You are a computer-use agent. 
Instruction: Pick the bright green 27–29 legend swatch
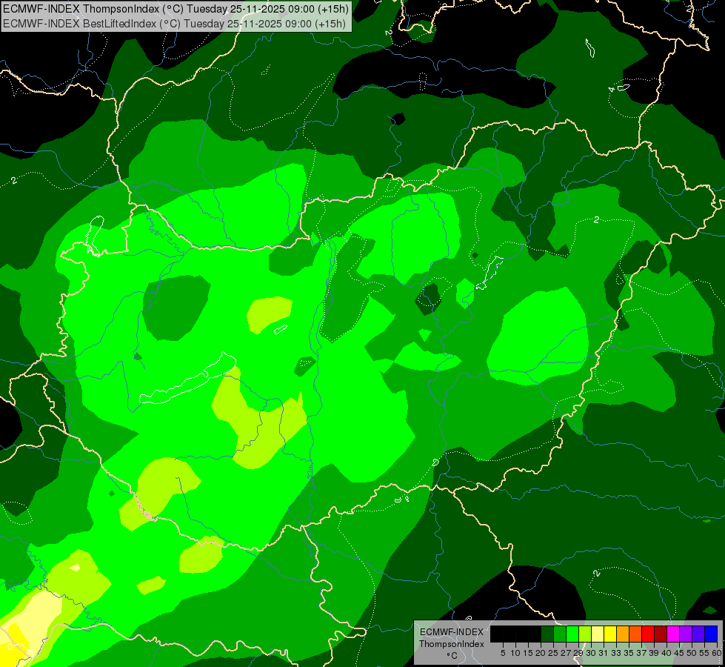point(572,634)
